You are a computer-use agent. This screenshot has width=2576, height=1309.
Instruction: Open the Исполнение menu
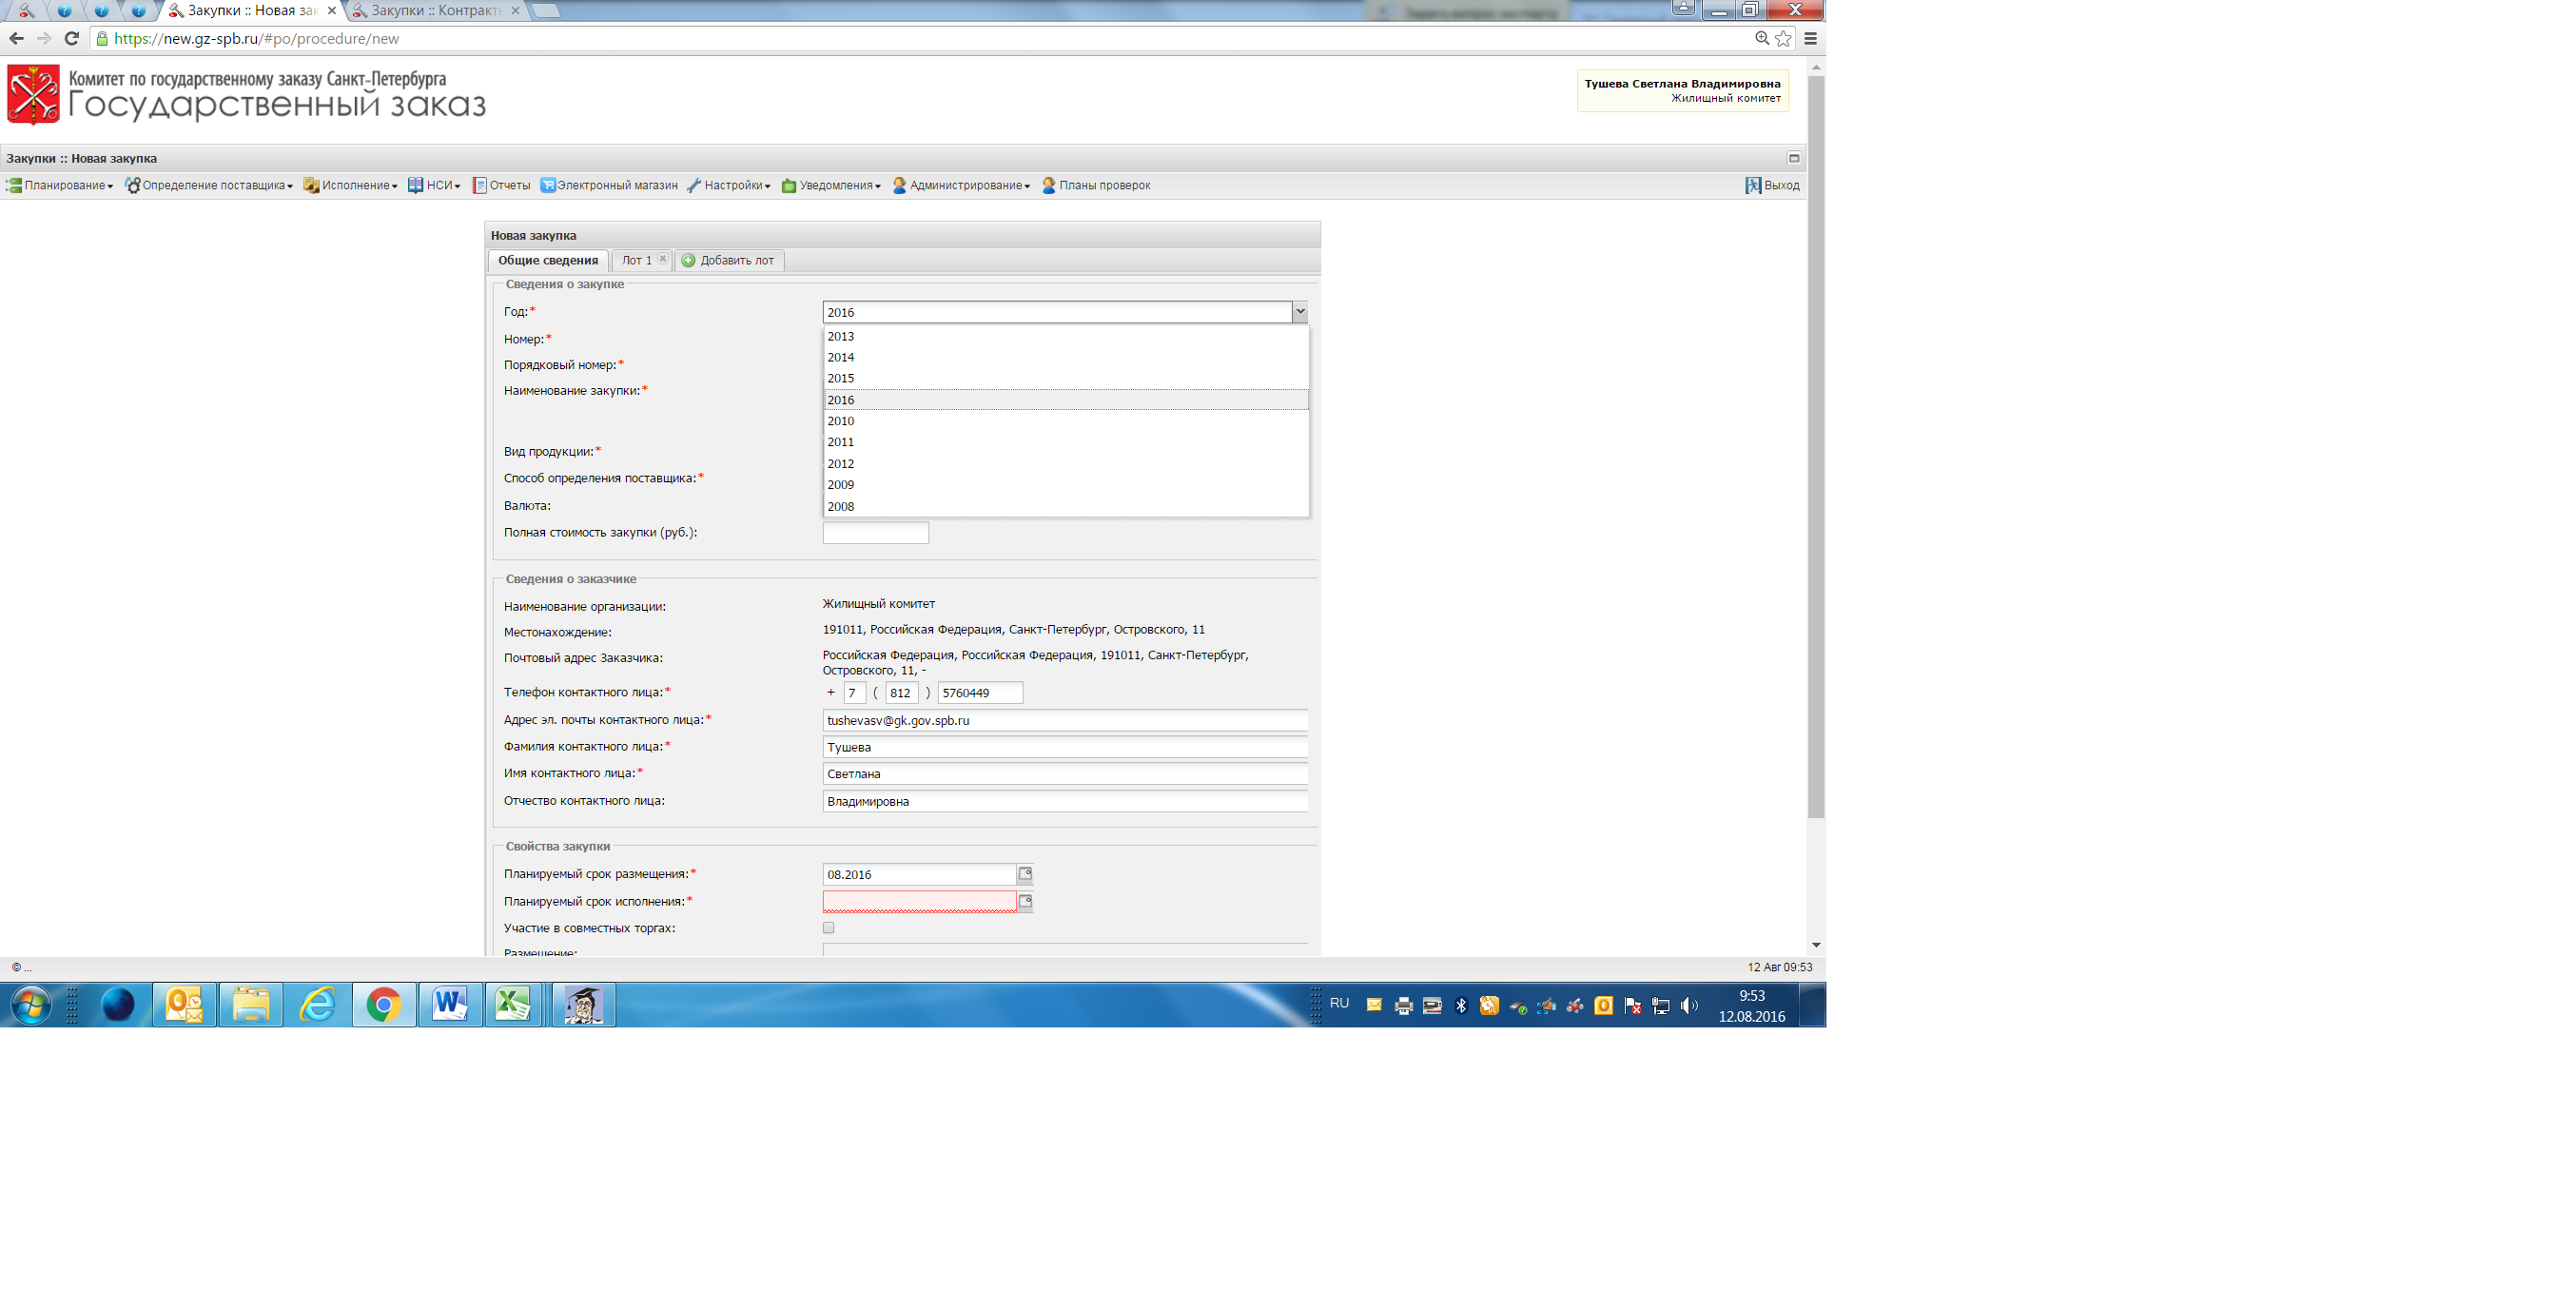pos(351,185)
